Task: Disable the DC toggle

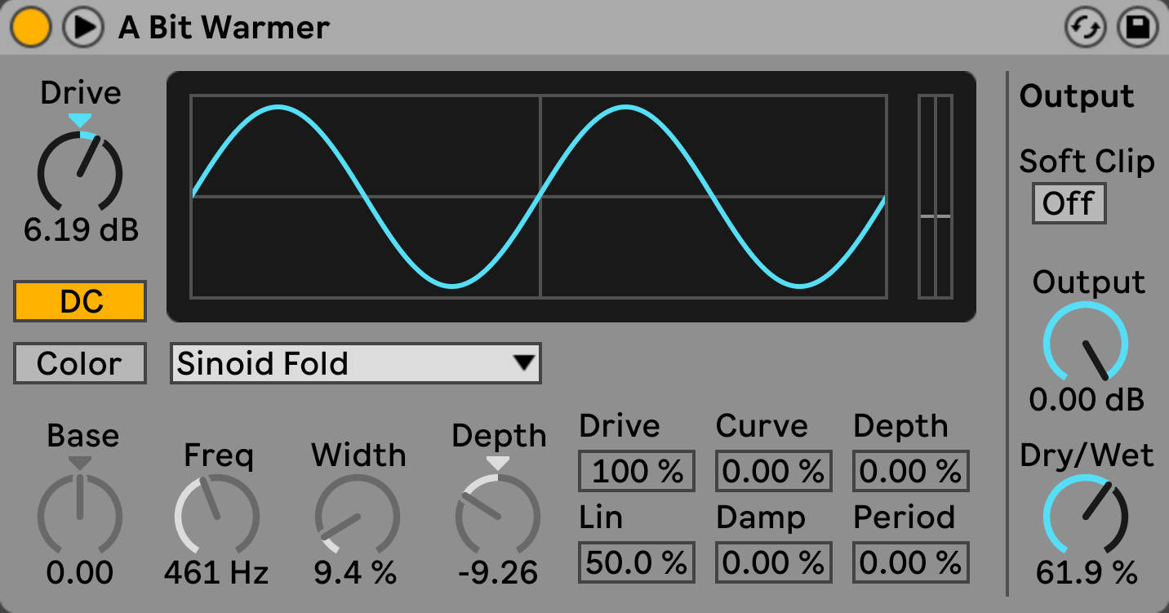Action: [79, 301]
